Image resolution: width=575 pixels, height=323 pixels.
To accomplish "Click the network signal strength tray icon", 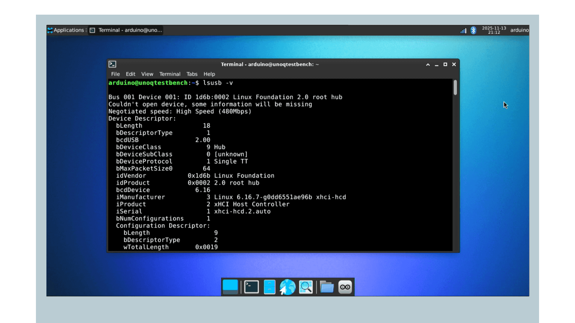I will (463, 30).
